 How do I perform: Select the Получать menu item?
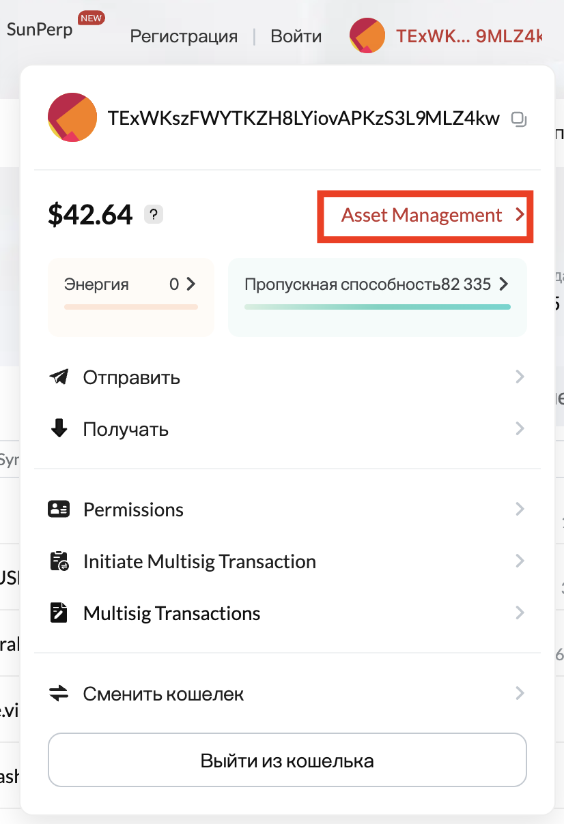coord(126,429)
